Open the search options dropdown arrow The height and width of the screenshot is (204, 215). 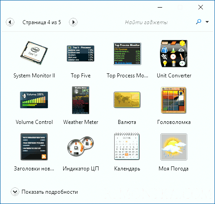pos(207,22)
